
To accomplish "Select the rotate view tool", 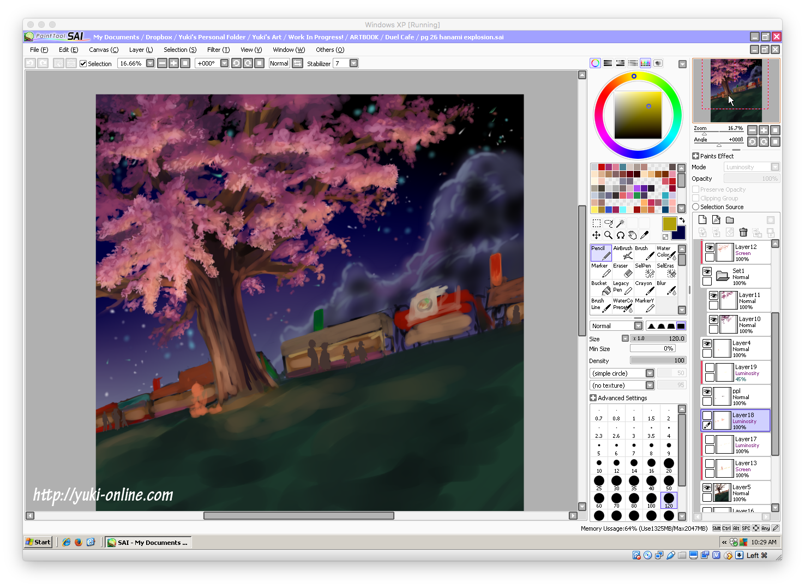I will pos(621,235).
